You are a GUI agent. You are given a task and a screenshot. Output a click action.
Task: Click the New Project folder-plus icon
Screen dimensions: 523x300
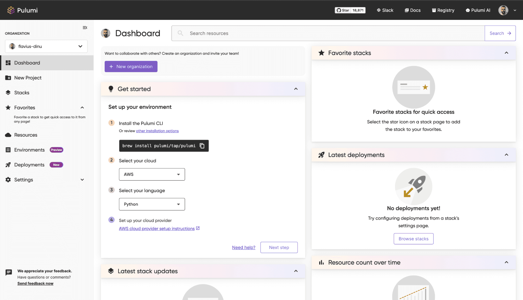[x=8, y=78]
